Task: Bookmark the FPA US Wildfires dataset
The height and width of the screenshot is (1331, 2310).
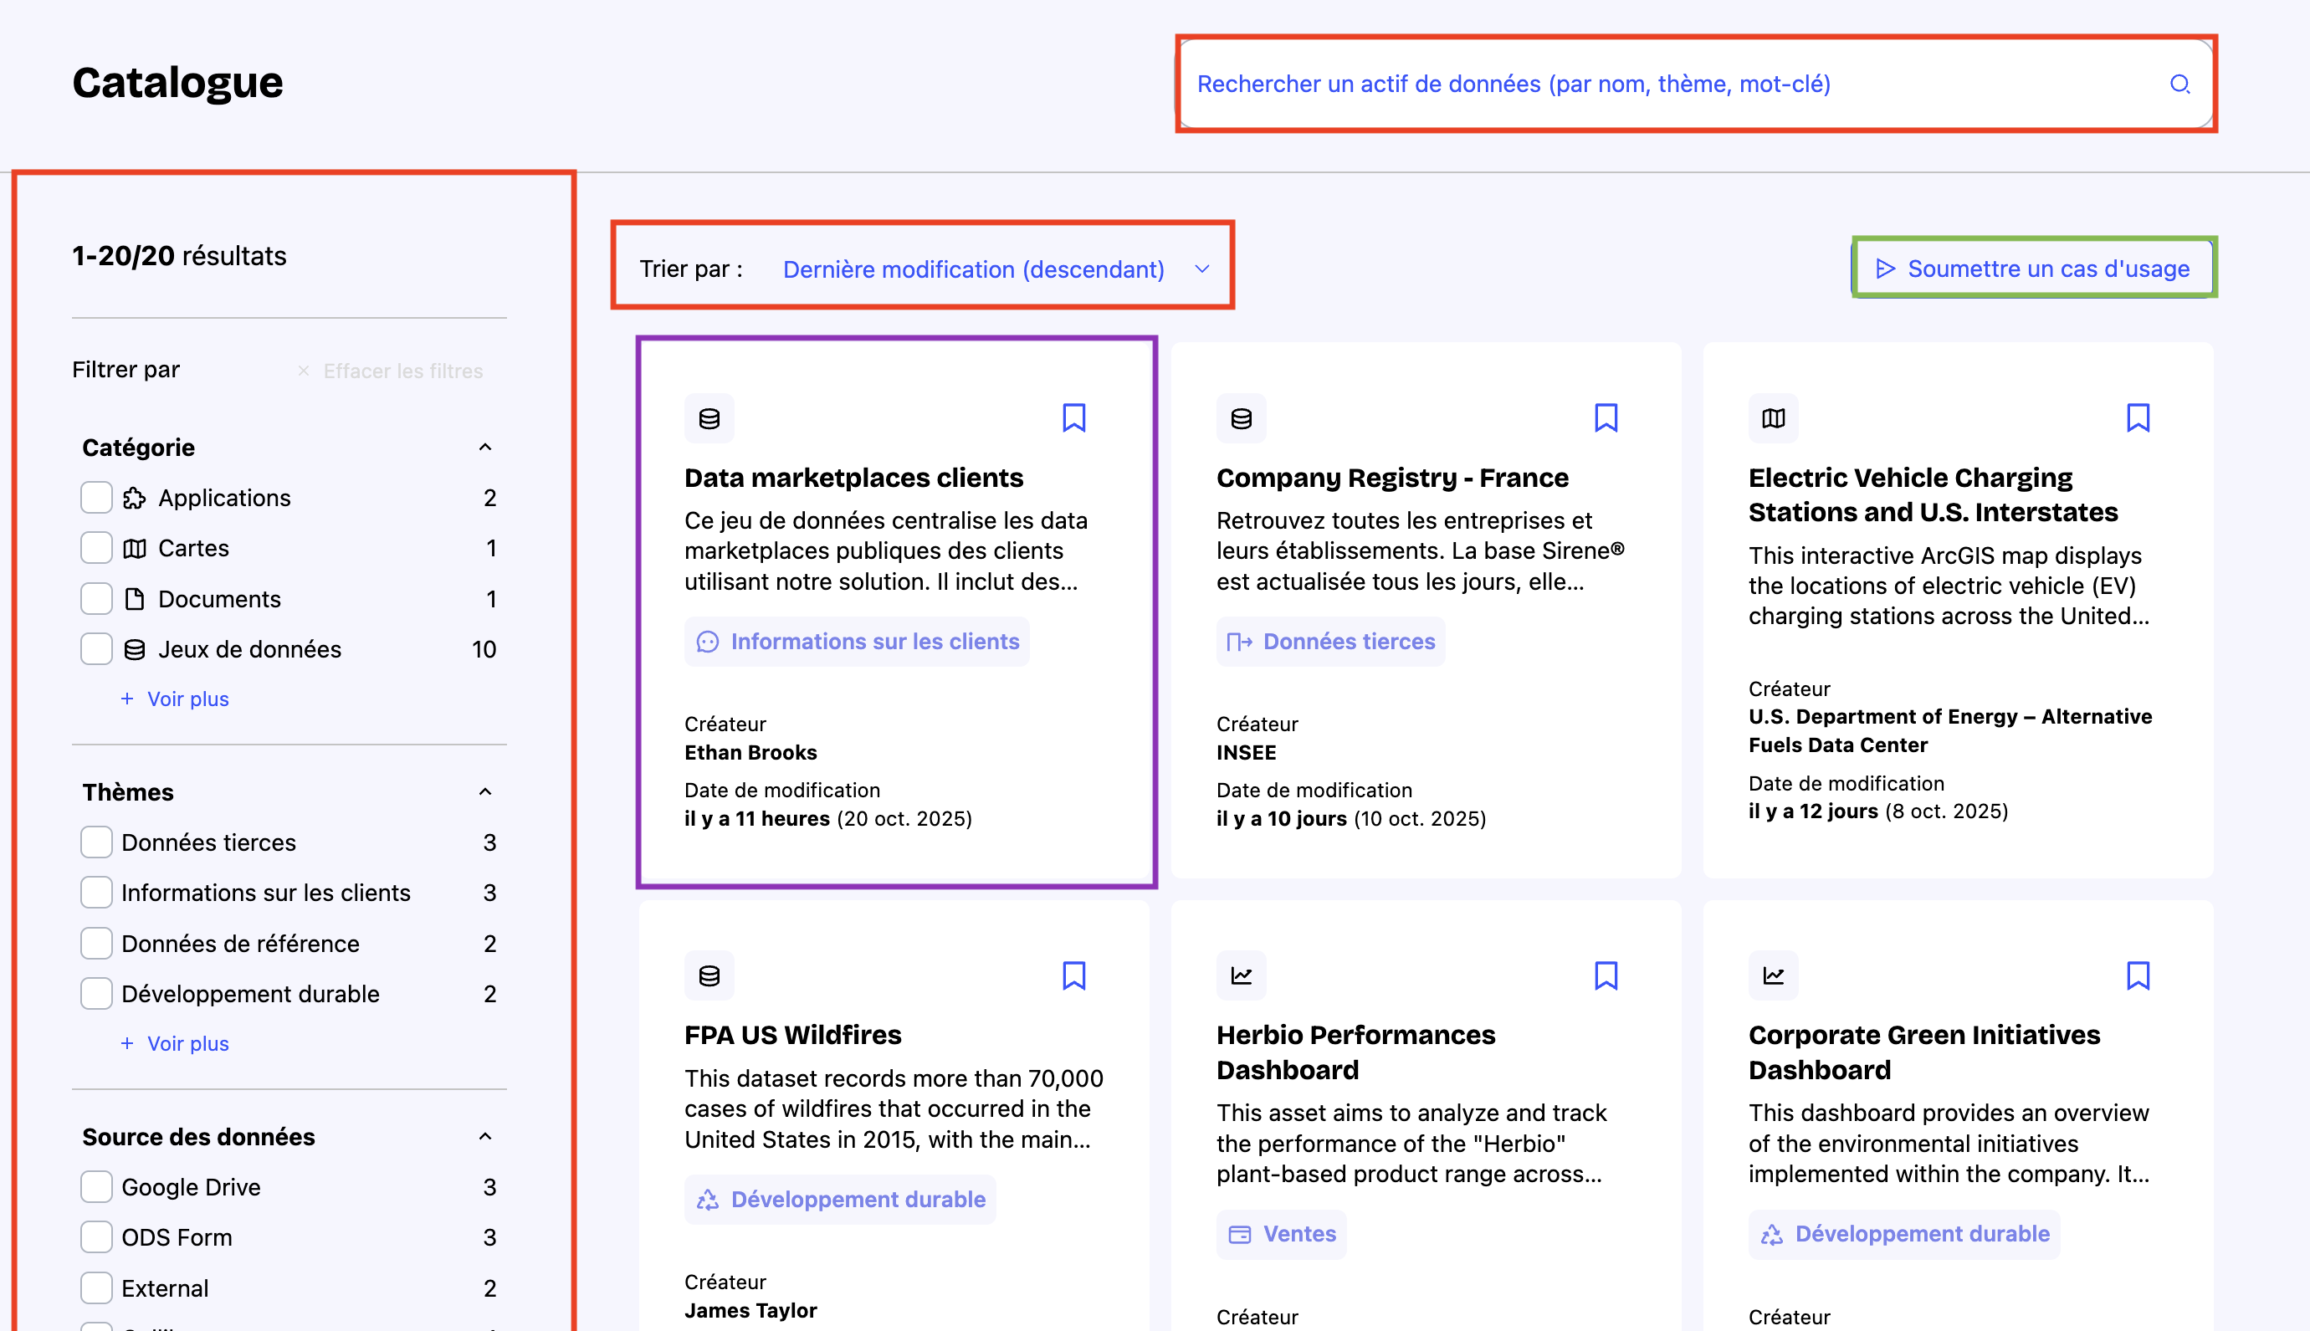Action: pyautogui.click(x=1073, y=975)
